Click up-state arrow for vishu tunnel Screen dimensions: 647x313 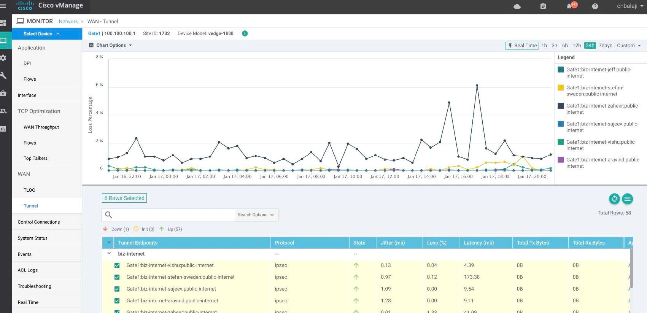pyautogui.click(x=356, y=265)
